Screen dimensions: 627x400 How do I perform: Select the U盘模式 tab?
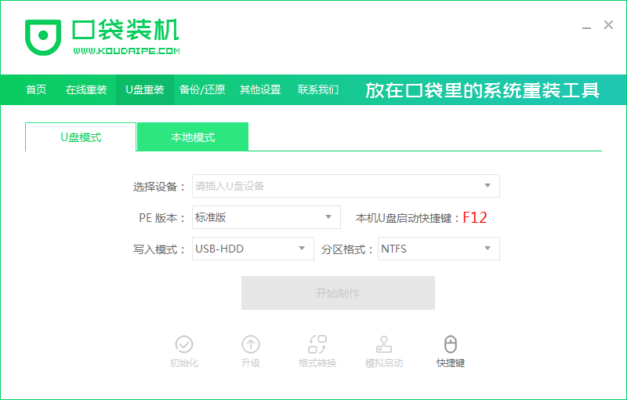[x=81, y=137]
